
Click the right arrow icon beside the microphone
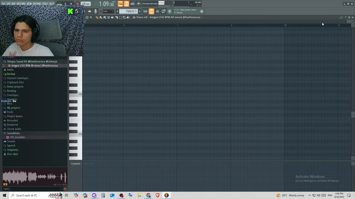click(89, 11)
